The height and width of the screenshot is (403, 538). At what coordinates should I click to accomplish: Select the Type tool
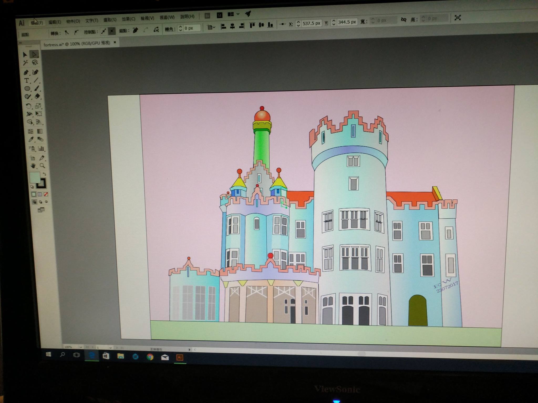coord(27,81)
